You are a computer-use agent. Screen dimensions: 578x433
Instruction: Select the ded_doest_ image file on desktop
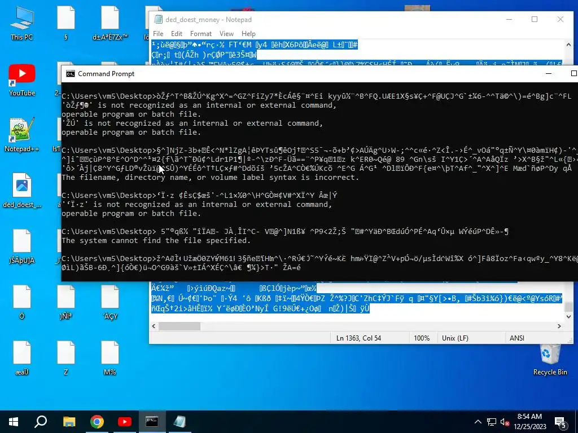click(22, 191)
